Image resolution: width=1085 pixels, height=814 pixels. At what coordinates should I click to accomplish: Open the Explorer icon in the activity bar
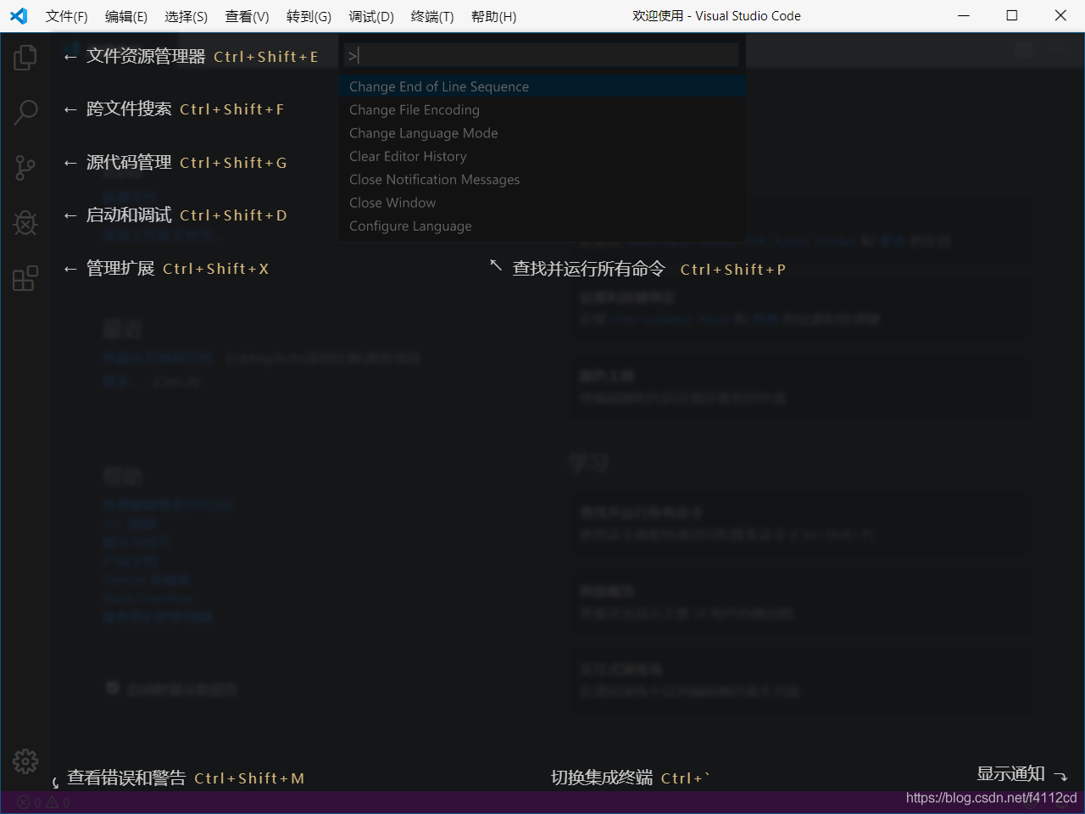point(25,58)
